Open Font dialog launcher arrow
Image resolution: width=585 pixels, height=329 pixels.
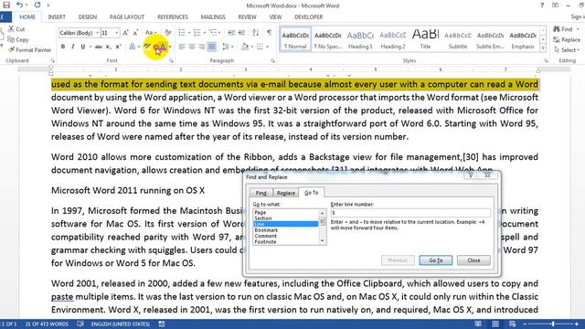click(x=171, y=61)
